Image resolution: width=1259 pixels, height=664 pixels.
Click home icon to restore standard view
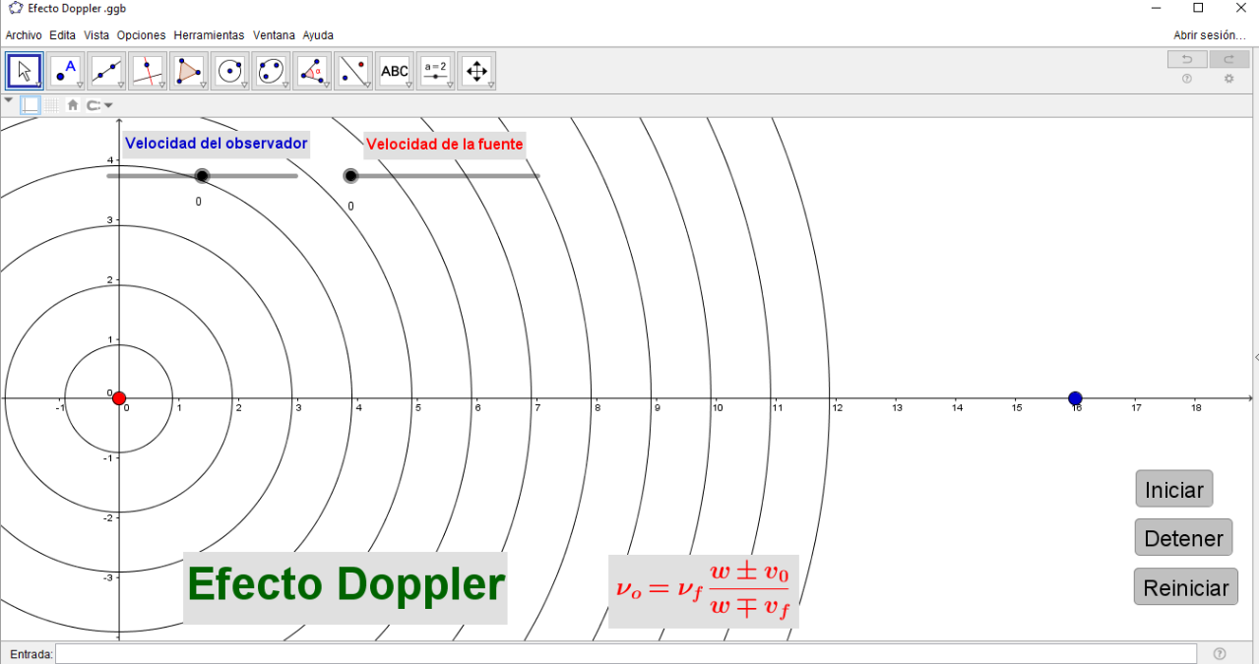point(72,104)
